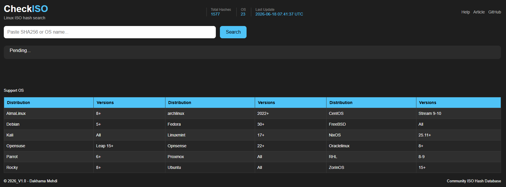Viewport: 506px width, 187px height.
Task: Click the NixOS table cell
Action: pos(371,135)
